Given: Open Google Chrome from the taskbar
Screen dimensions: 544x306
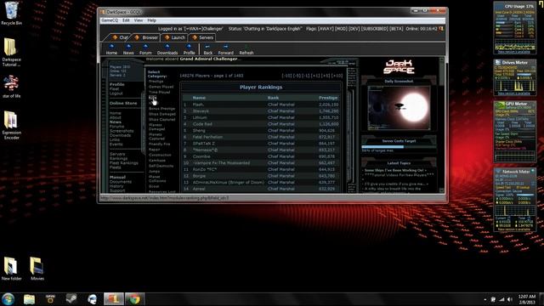Looking at the screenshot, I should click(134, 299).
